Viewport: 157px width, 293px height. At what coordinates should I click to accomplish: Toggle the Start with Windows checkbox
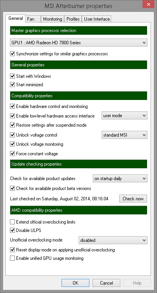[x=12, y=76]
